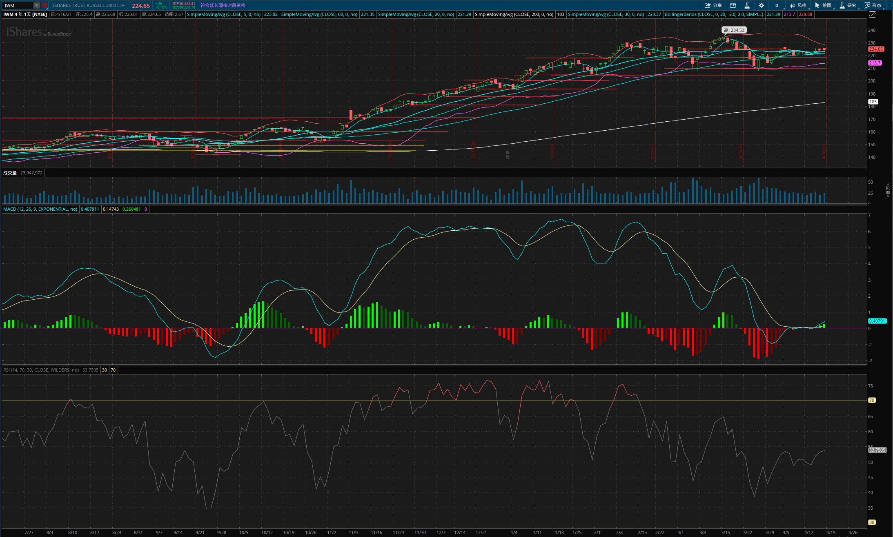Click the RSI 70 overbought level tag
893x537 pixels.
pos(872,400)
